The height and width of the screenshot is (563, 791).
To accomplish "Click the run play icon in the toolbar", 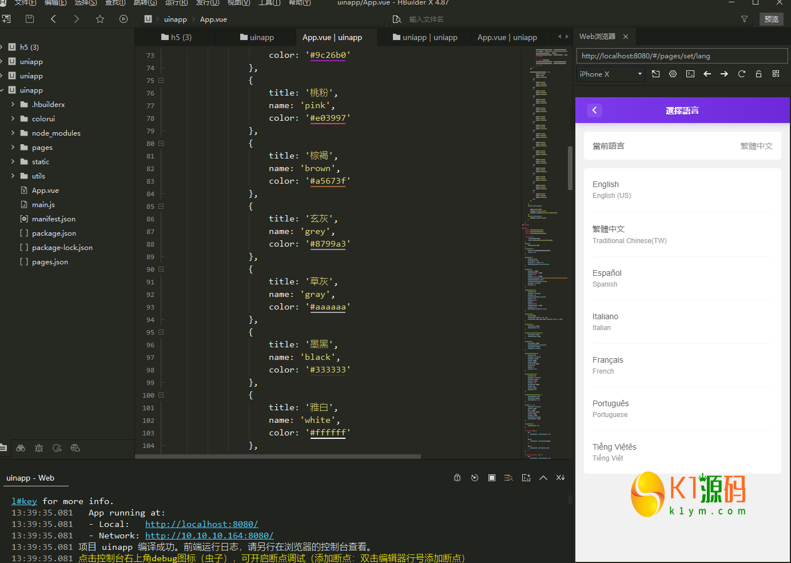I will point(124,19).
